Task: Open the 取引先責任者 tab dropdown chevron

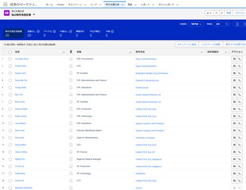Action: pyautogui.click(x=122, y=5)
